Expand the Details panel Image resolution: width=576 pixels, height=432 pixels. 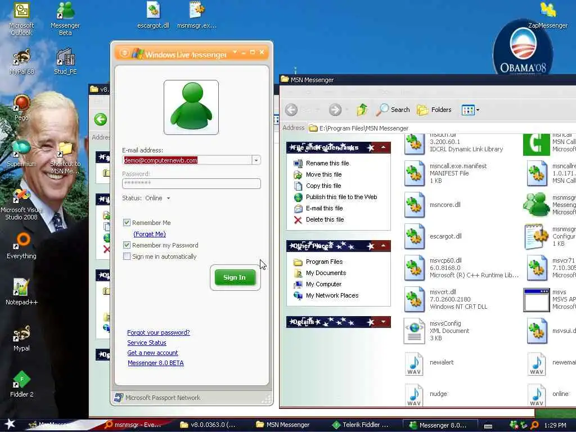383,322
